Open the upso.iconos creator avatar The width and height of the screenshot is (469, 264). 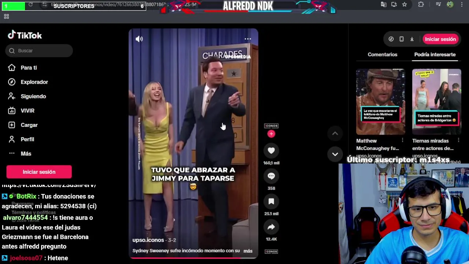pyautogui.click(x=271, y=126)
